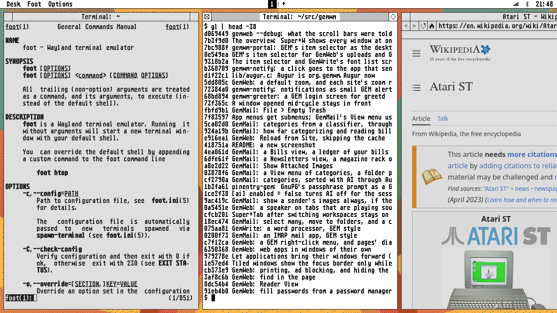
Task: Click the '(1/851)' pager position text
Action: pos(180,298)
